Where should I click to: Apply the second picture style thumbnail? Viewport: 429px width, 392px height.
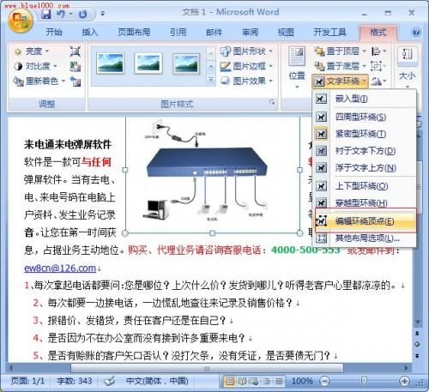tap(148, 63)
